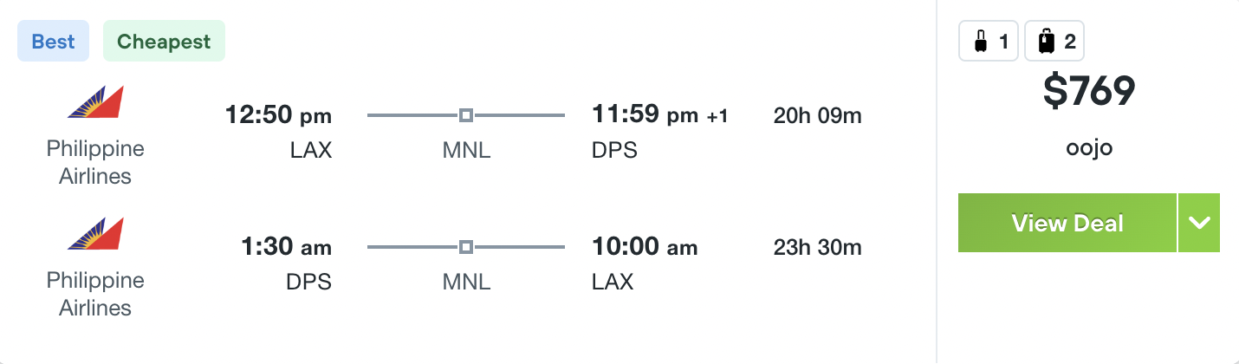Click the return Philippine Airlines logo

95,234
